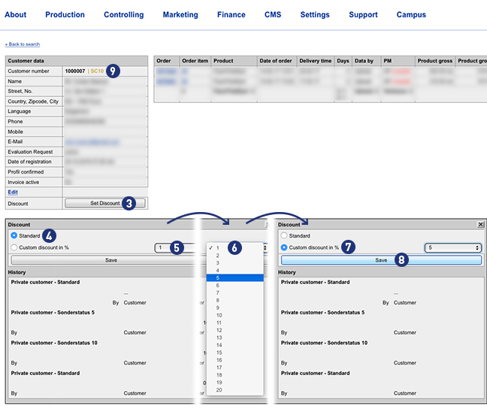Choose Standard radio in the right discount dialog
487x409 pixels.
point(285,235)
